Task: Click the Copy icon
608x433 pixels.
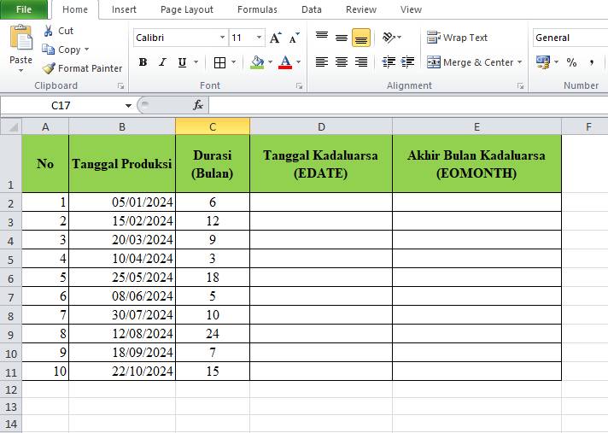Action: 48,50
